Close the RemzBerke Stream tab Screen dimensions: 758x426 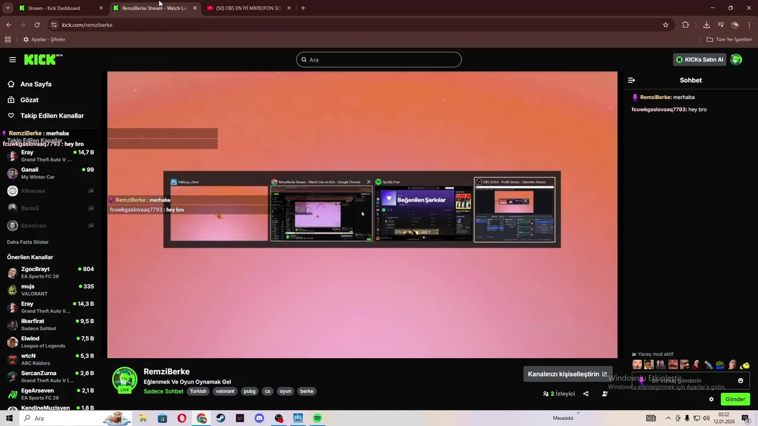tap(195, 8)
